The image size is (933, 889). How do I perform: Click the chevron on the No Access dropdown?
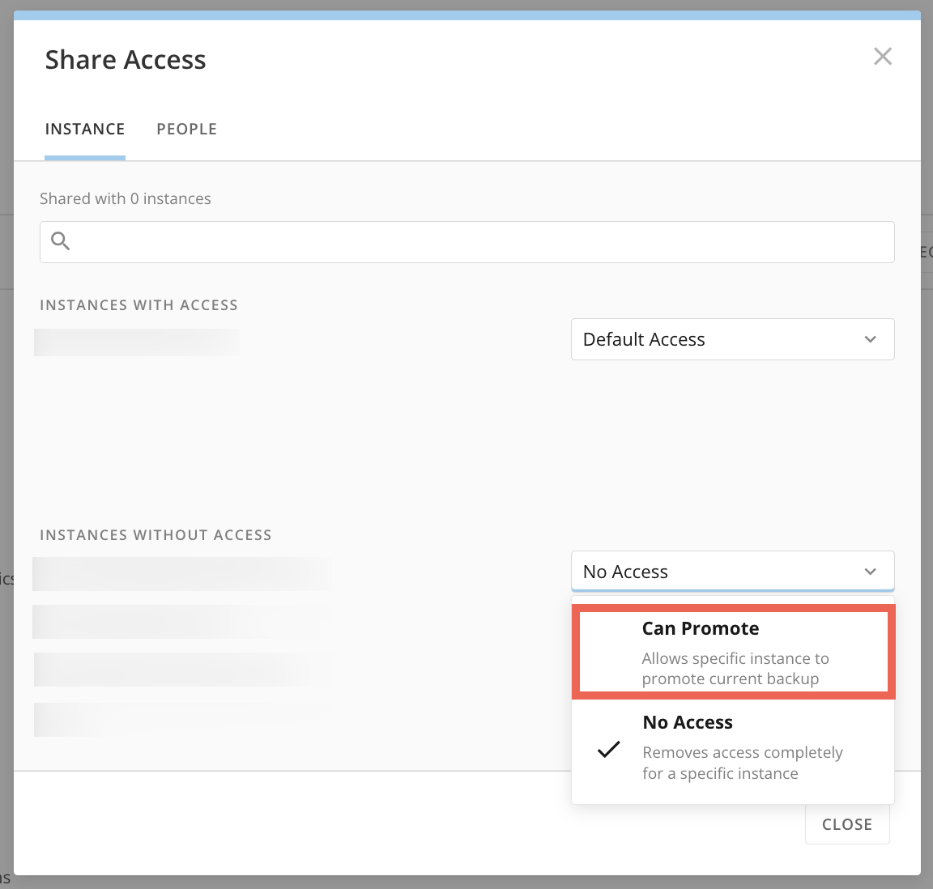(871, 571)
